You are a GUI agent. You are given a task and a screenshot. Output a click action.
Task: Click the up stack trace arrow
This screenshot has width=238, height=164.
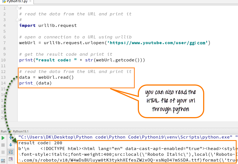tap(11, 138)
